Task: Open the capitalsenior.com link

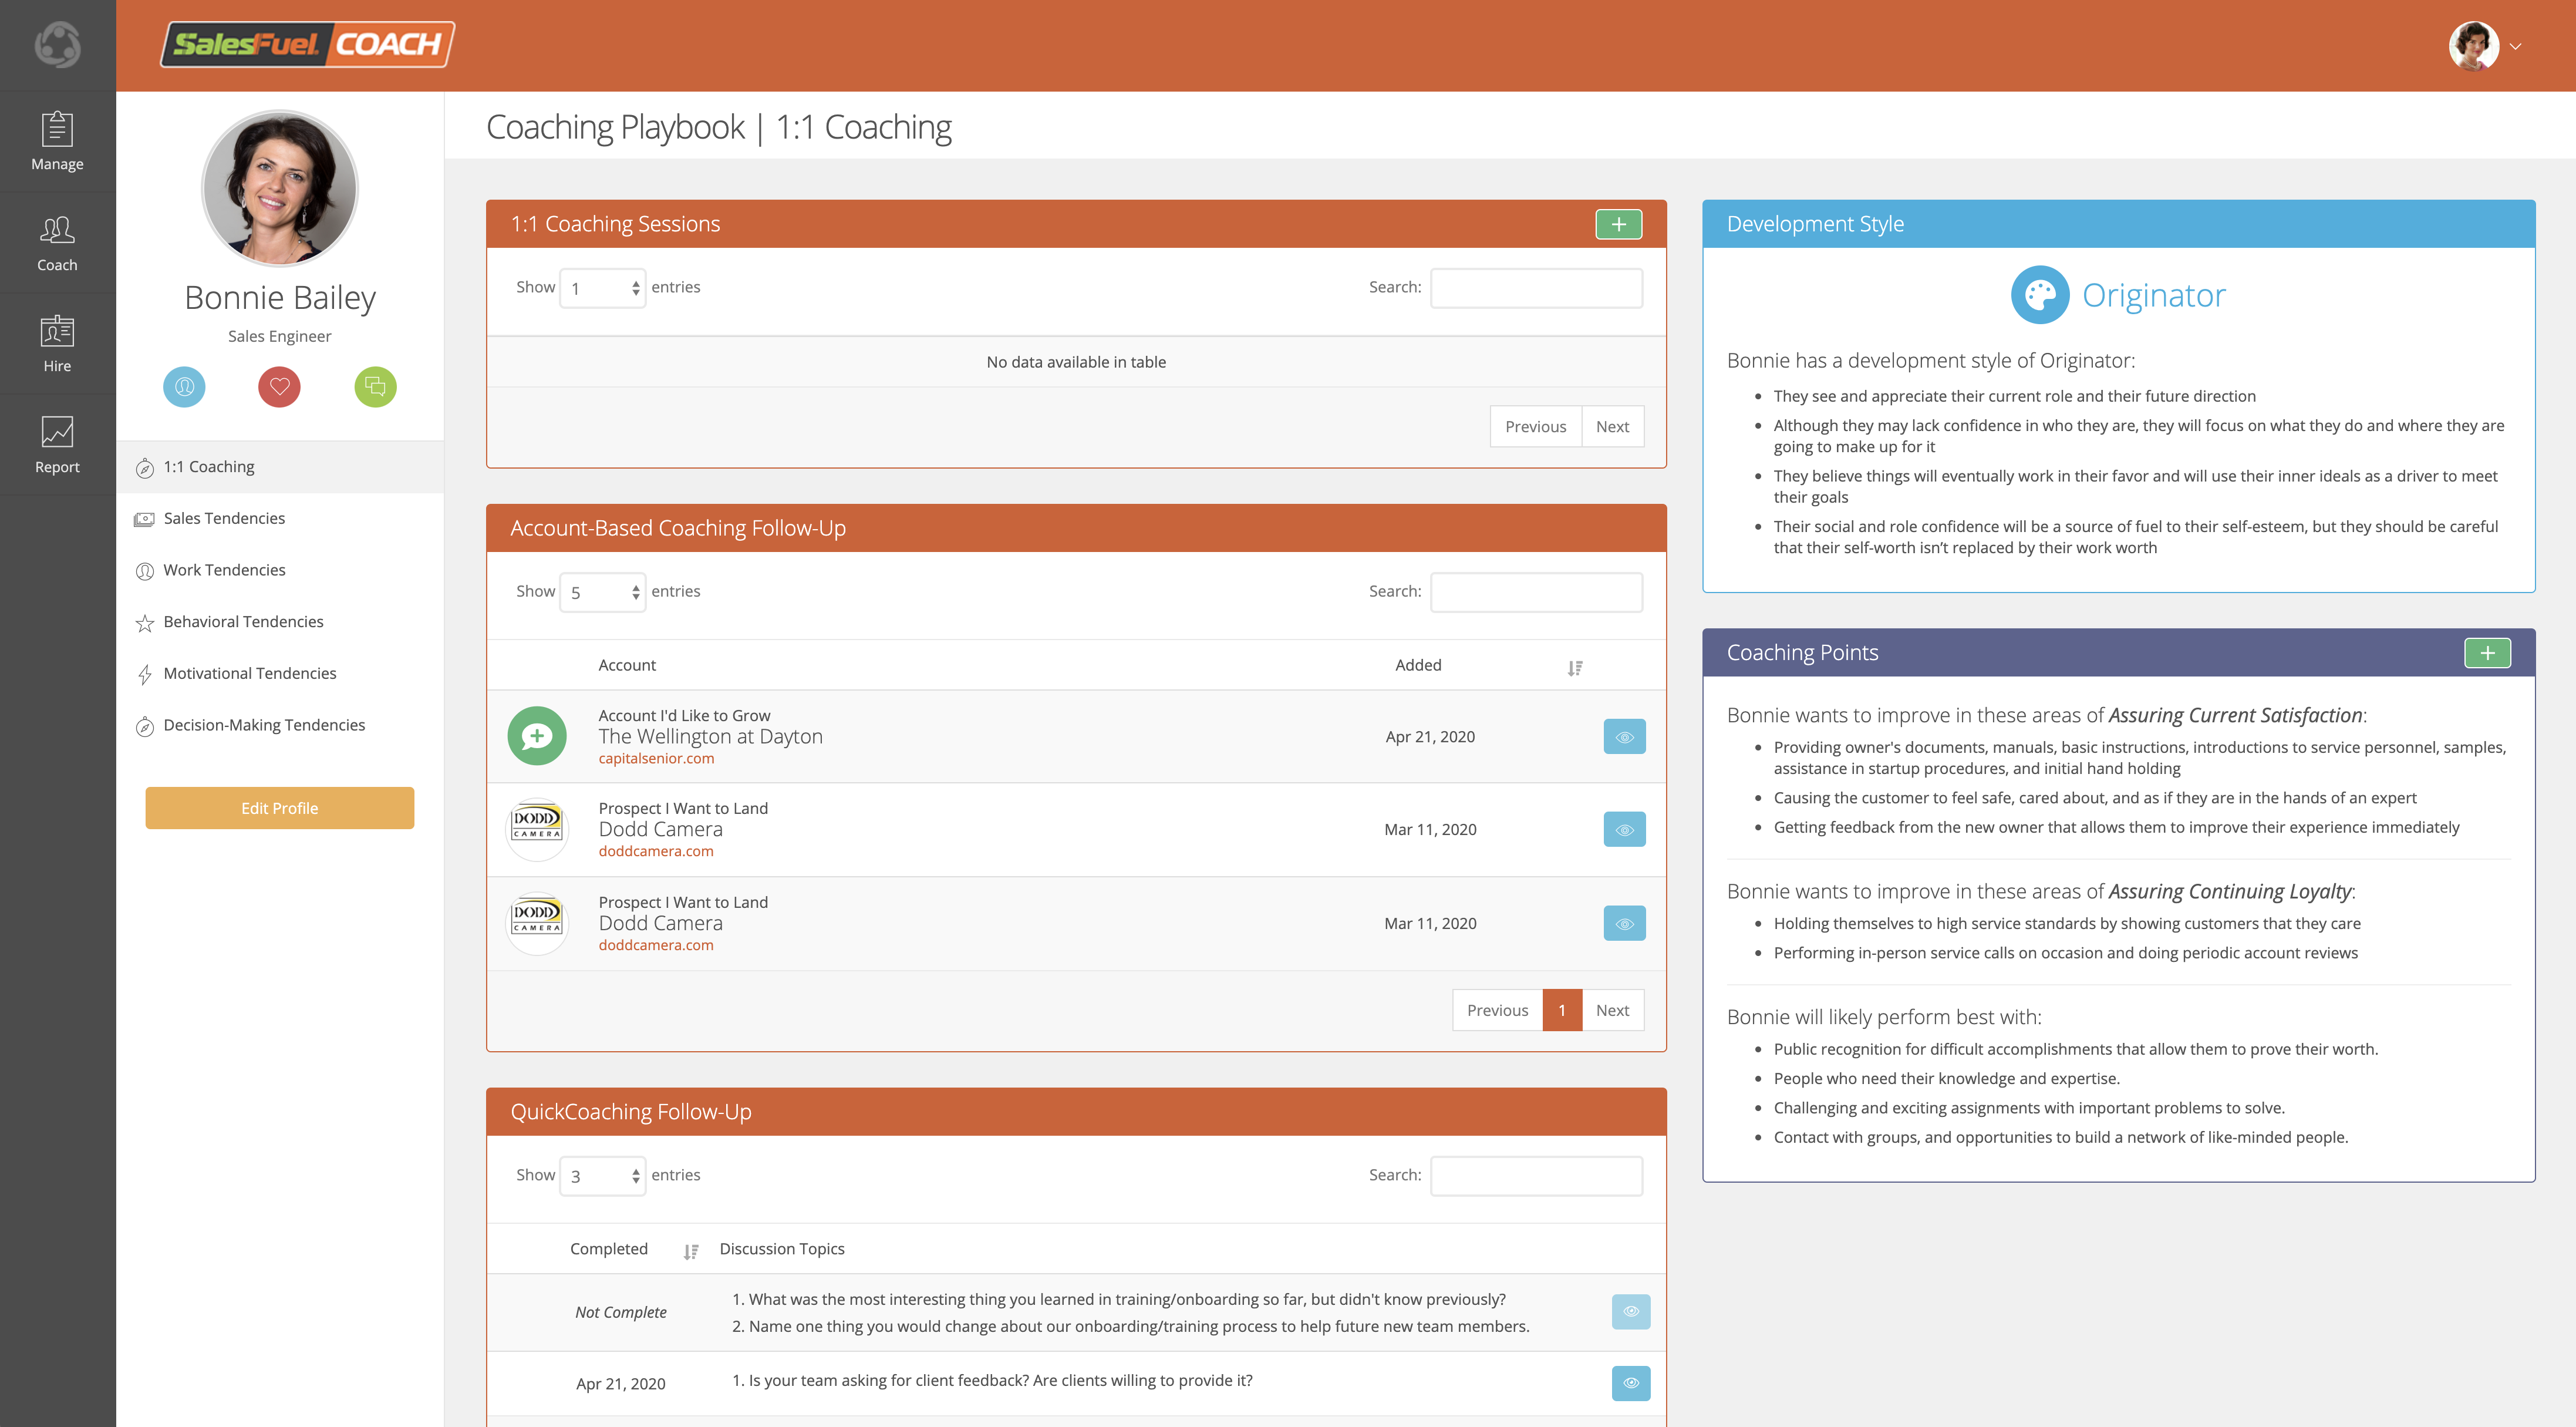Action: 656,759
